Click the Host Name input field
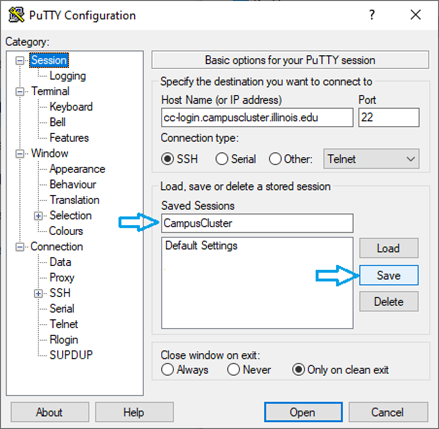 tap(257, 118)
